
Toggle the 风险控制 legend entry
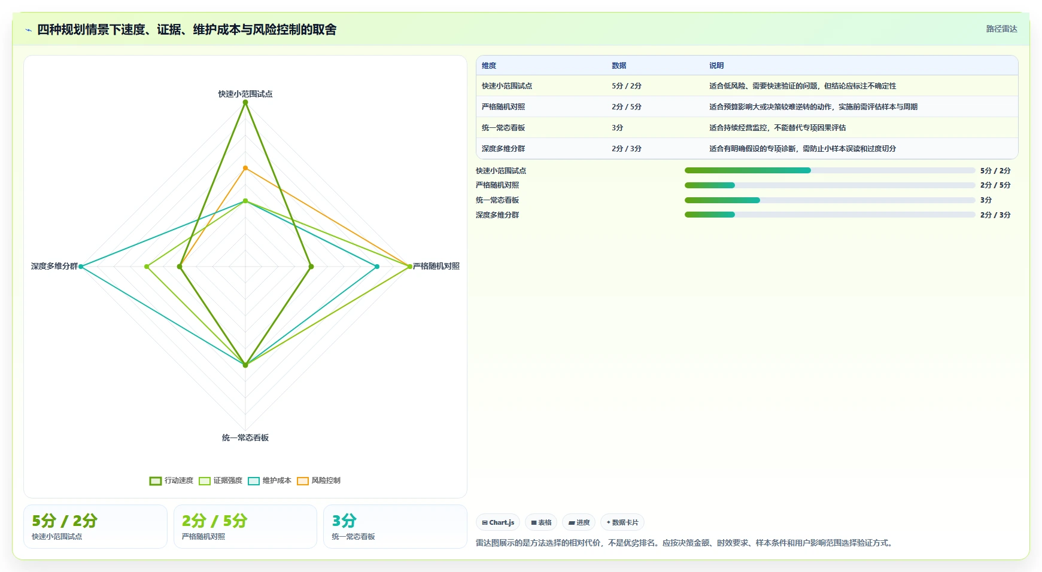tap(318, 481)
